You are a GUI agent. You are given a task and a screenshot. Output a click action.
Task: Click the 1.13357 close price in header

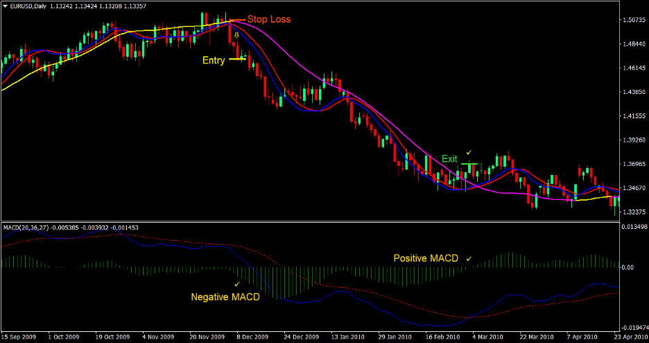click(x=134, y=7)
